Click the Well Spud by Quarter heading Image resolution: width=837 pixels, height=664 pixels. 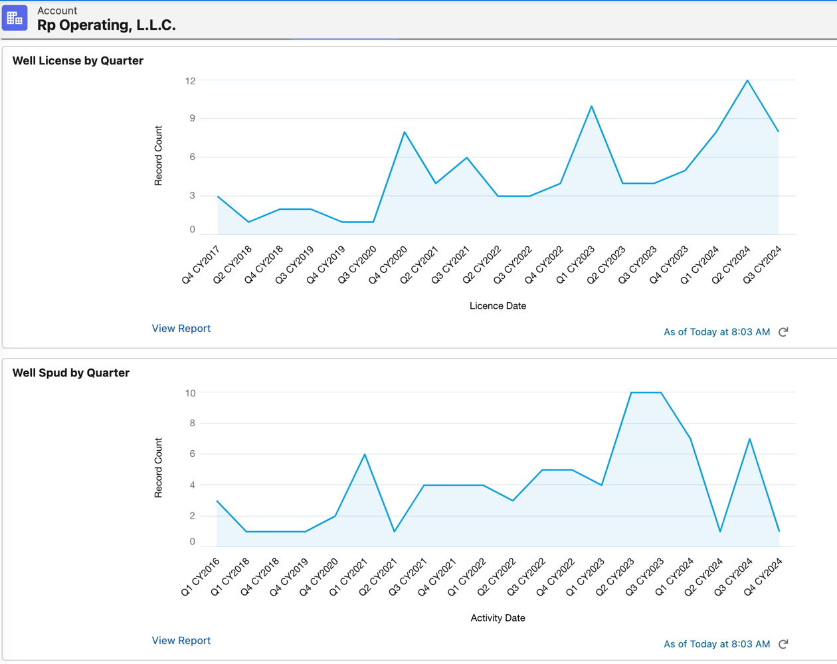tap(71, 373)
